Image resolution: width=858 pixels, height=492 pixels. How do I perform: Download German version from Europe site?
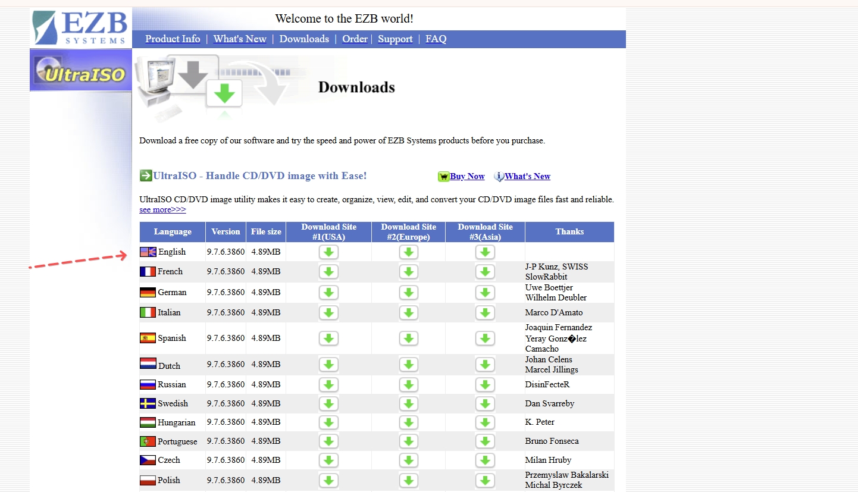[408, 293]
